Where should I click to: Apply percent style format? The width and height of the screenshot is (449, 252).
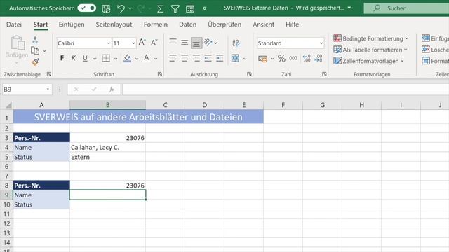click(x=281, y=59)
